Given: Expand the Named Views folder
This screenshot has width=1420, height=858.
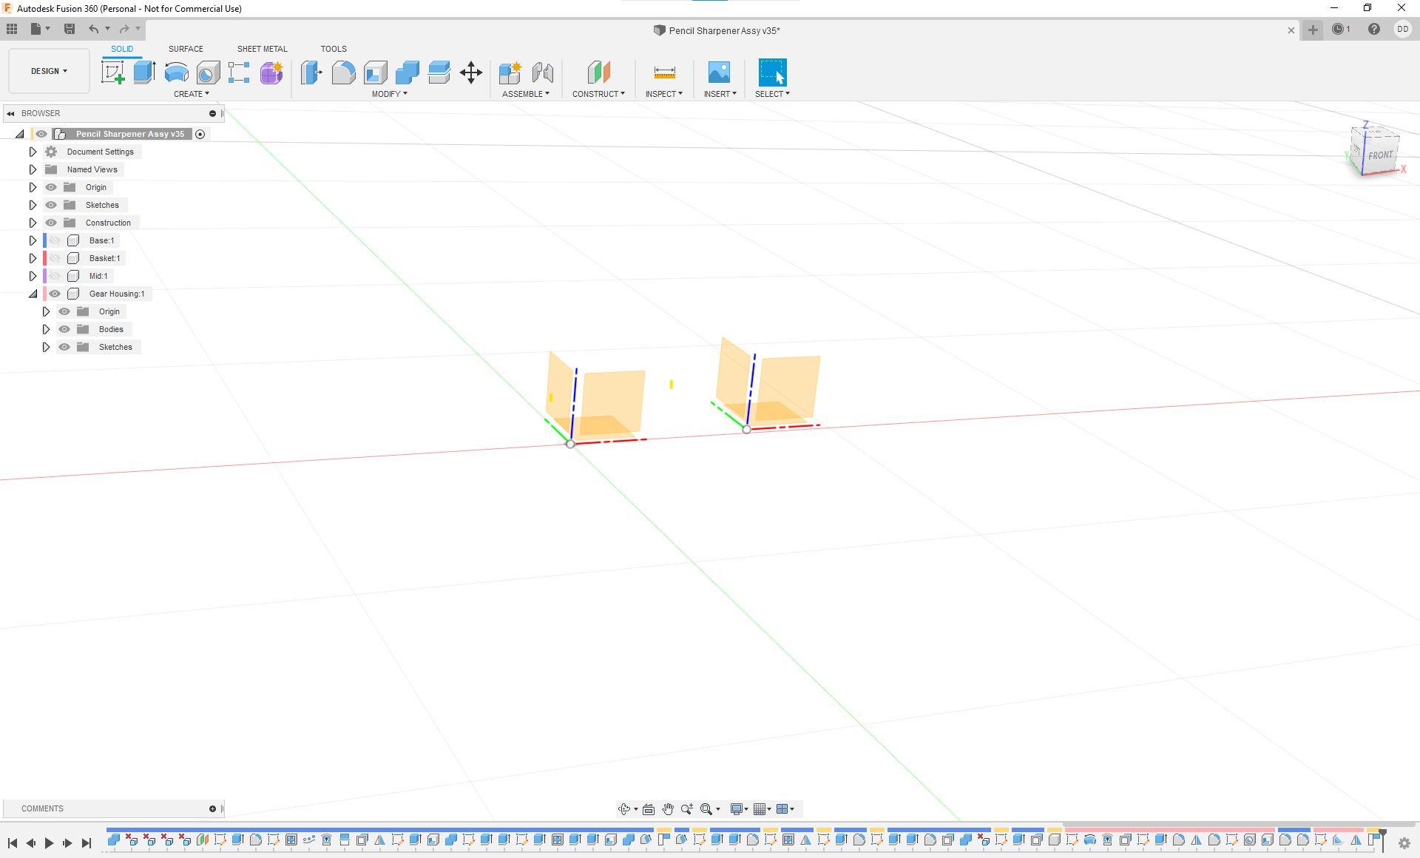Looking at the screenshot, I should coord(33,169).
